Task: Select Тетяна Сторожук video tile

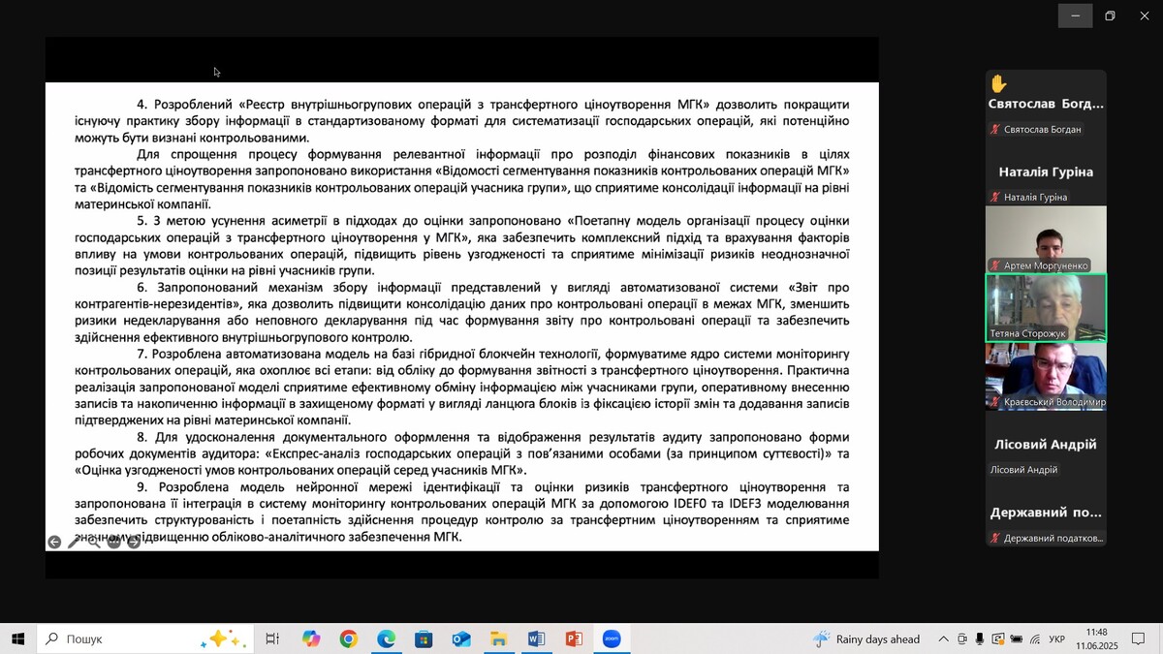Action: 1046,308
